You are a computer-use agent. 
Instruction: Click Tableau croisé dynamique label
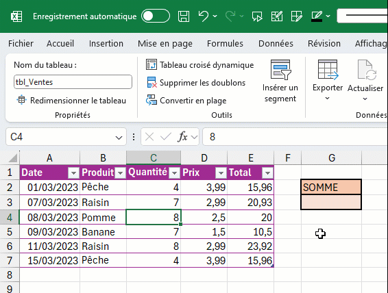pos(206,65)
